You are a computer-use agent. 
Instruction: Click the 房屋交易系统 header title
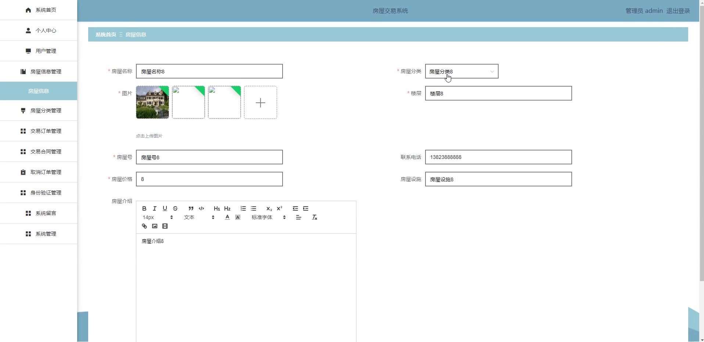[390, 11]
